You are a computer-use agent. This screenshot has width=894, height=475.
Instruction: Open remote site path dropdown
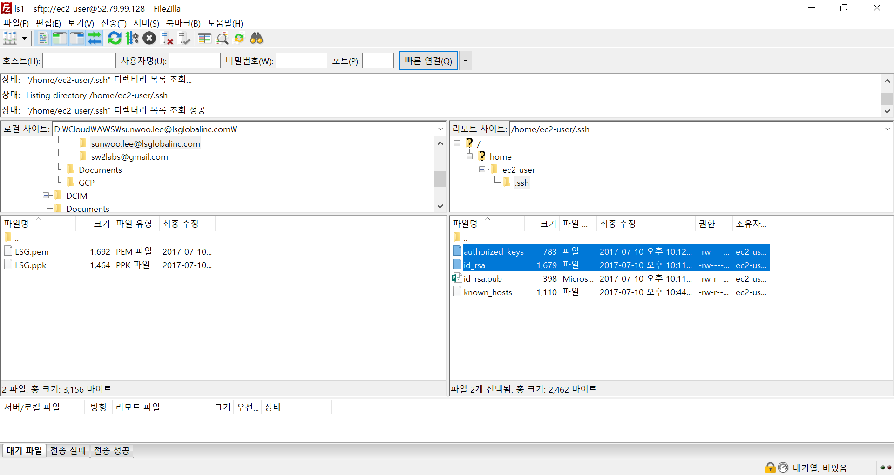coord(887,129)
